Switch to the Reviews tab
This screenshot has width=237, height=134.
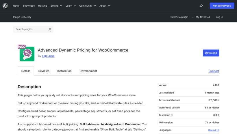(44, 71)
